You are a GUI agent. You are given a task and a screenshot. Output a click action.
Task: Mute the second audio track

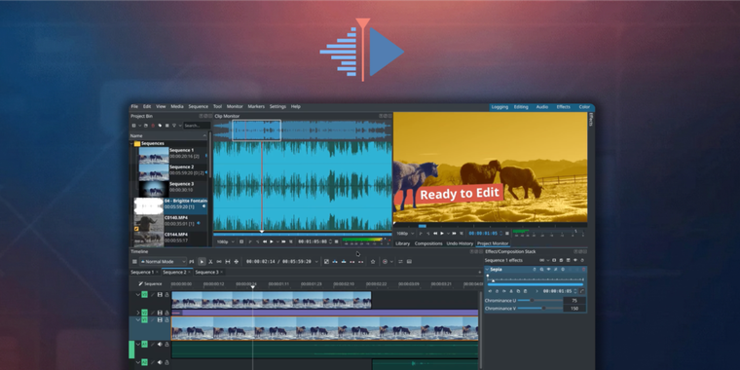coord(160,362)
